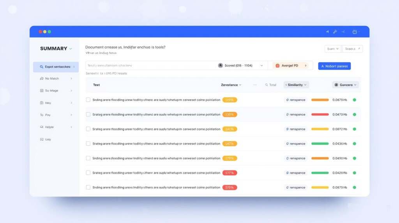Click the icon inside Nobort paoess button
Viewport: 399px width, 223px height.
[x=322, y=66]
